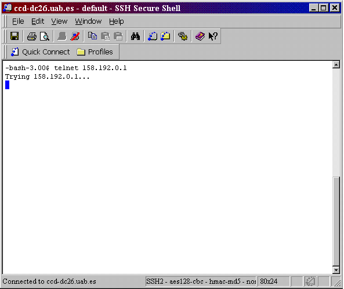Open the Help menu
The width and height of the screenshot is (344, 289).
click(x=117, y=21)
